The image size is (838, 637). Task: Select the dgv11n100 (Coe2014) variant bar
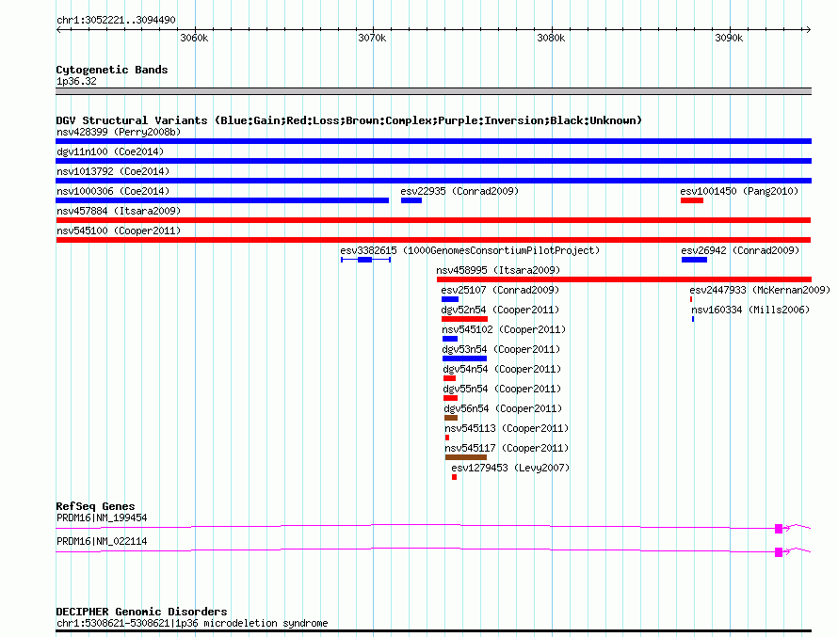[x=433, y=161]
